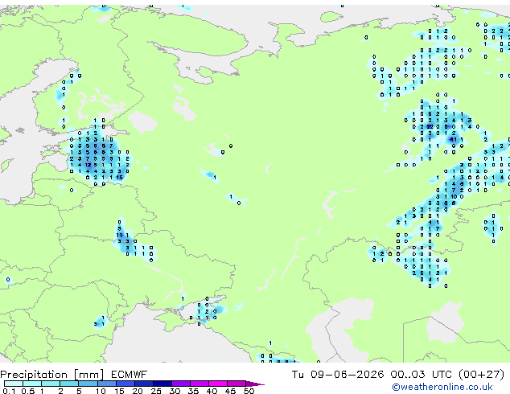Pick the 25–30 mm dark navy legend swatch
The height and width of the screenshot is (394, 510).
pyautogui.click(x=162, y=384)
